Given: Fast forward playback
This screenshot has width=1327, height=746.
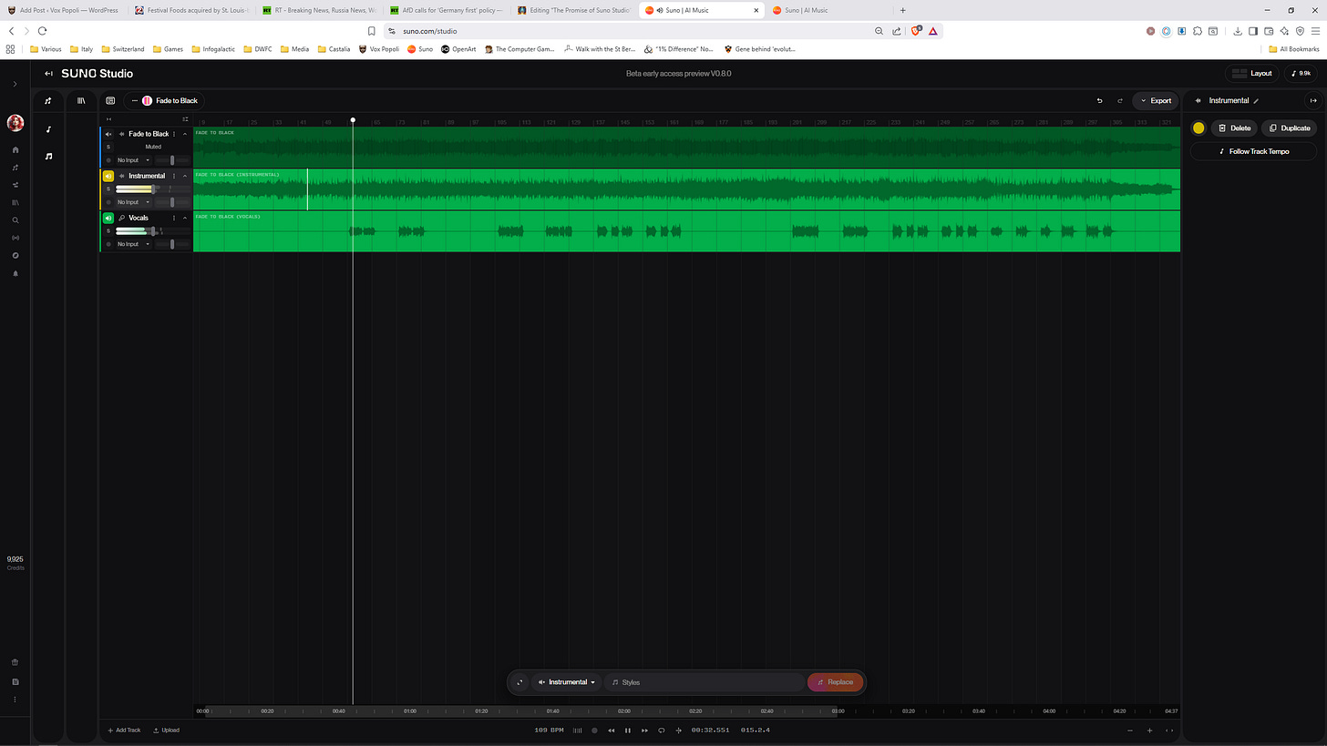Looking at the screenshot, I should 644,731.
